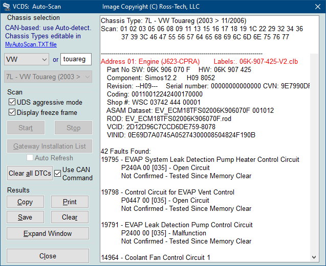Print the scan results
The width and height of the screenshot is (326, 266).
pos(70,202)
